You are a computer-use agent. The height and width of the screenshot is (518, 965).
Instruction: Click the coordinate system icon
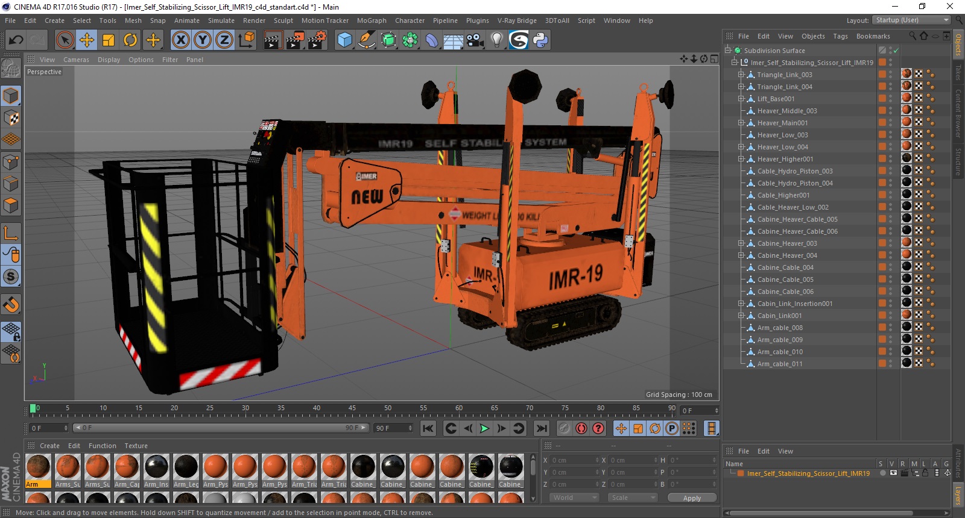[247, 40]
